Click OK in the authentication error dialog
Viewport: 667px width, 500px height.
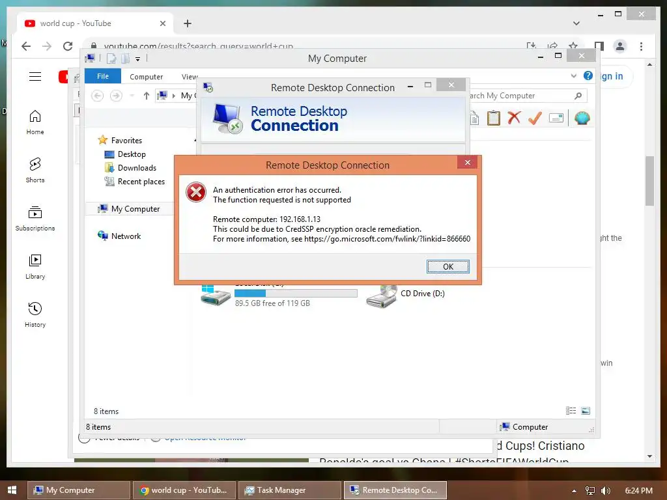[x=448, y=266]
